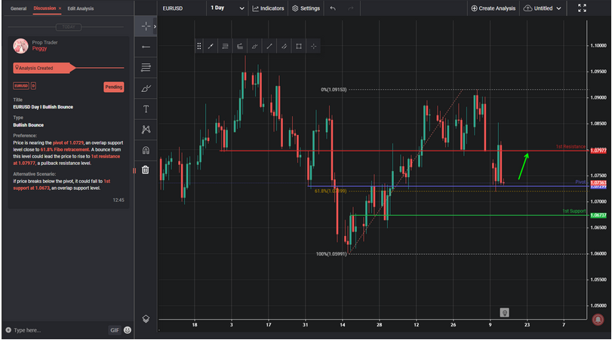The width and height of the screenshot is (612, 340).
Task: Open the Untitled layout dropdown
Action: pos(542,8)
